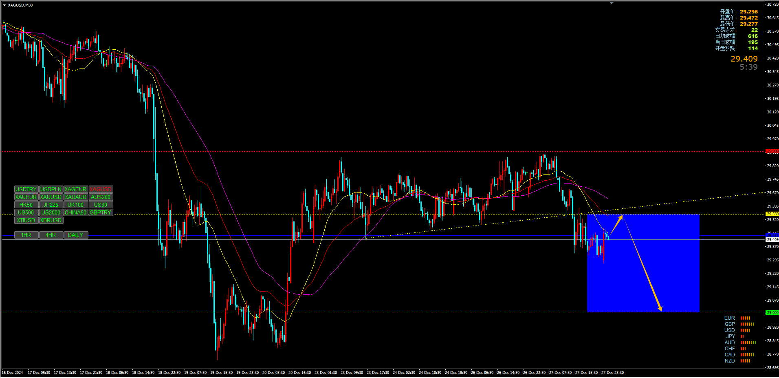Choose the GBPTRY pair button
This screenshot has width=779, height=378.
(101, 212)
